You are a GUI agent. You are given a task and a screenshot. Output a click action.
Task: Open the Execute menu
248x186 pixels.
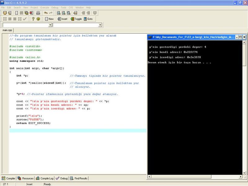point(45,7)
